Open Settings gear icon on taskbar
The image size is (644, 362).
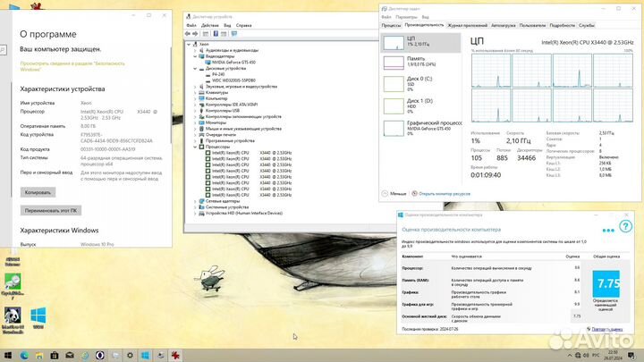coord(131,356)
